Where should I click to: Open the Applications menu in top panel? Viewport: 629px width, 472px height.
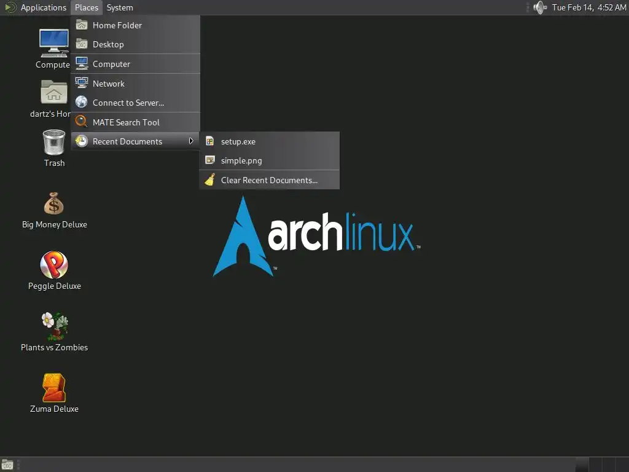click(44, 7)
